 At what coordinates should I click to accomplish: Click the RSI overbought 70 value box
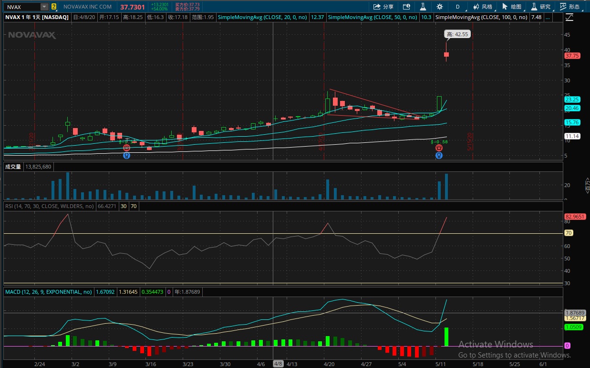(x=134, y=206)
